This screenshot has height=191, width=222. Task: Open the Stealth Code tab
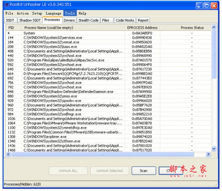click(x=88, y=20)
